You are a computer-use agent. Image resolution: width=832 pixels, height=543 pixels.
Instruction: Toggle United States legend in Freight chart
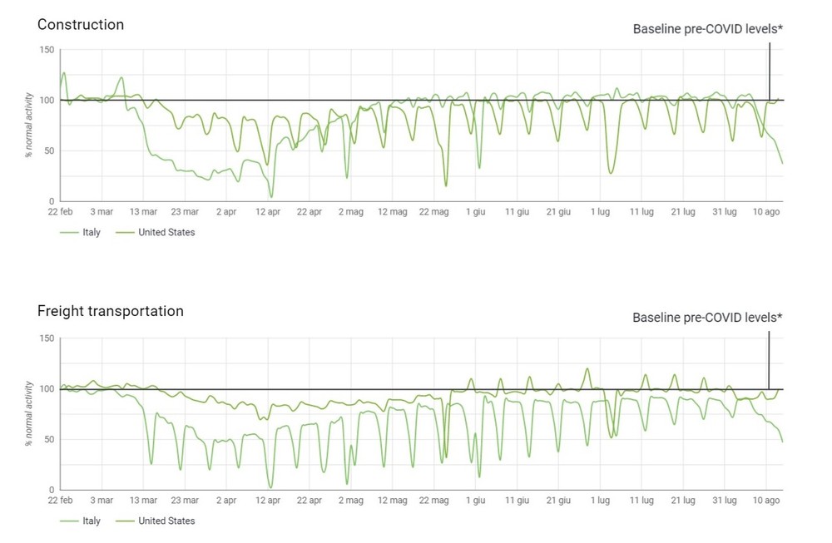point(155,521)
